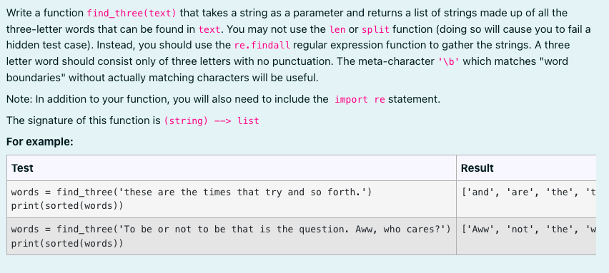Click the 'these are the times' test line
609x273 pixels.
click(x=192, y=192)
